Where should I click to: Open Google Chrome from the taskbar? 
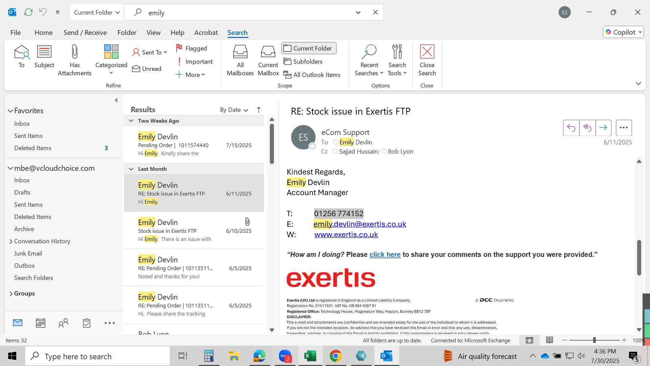336,356
